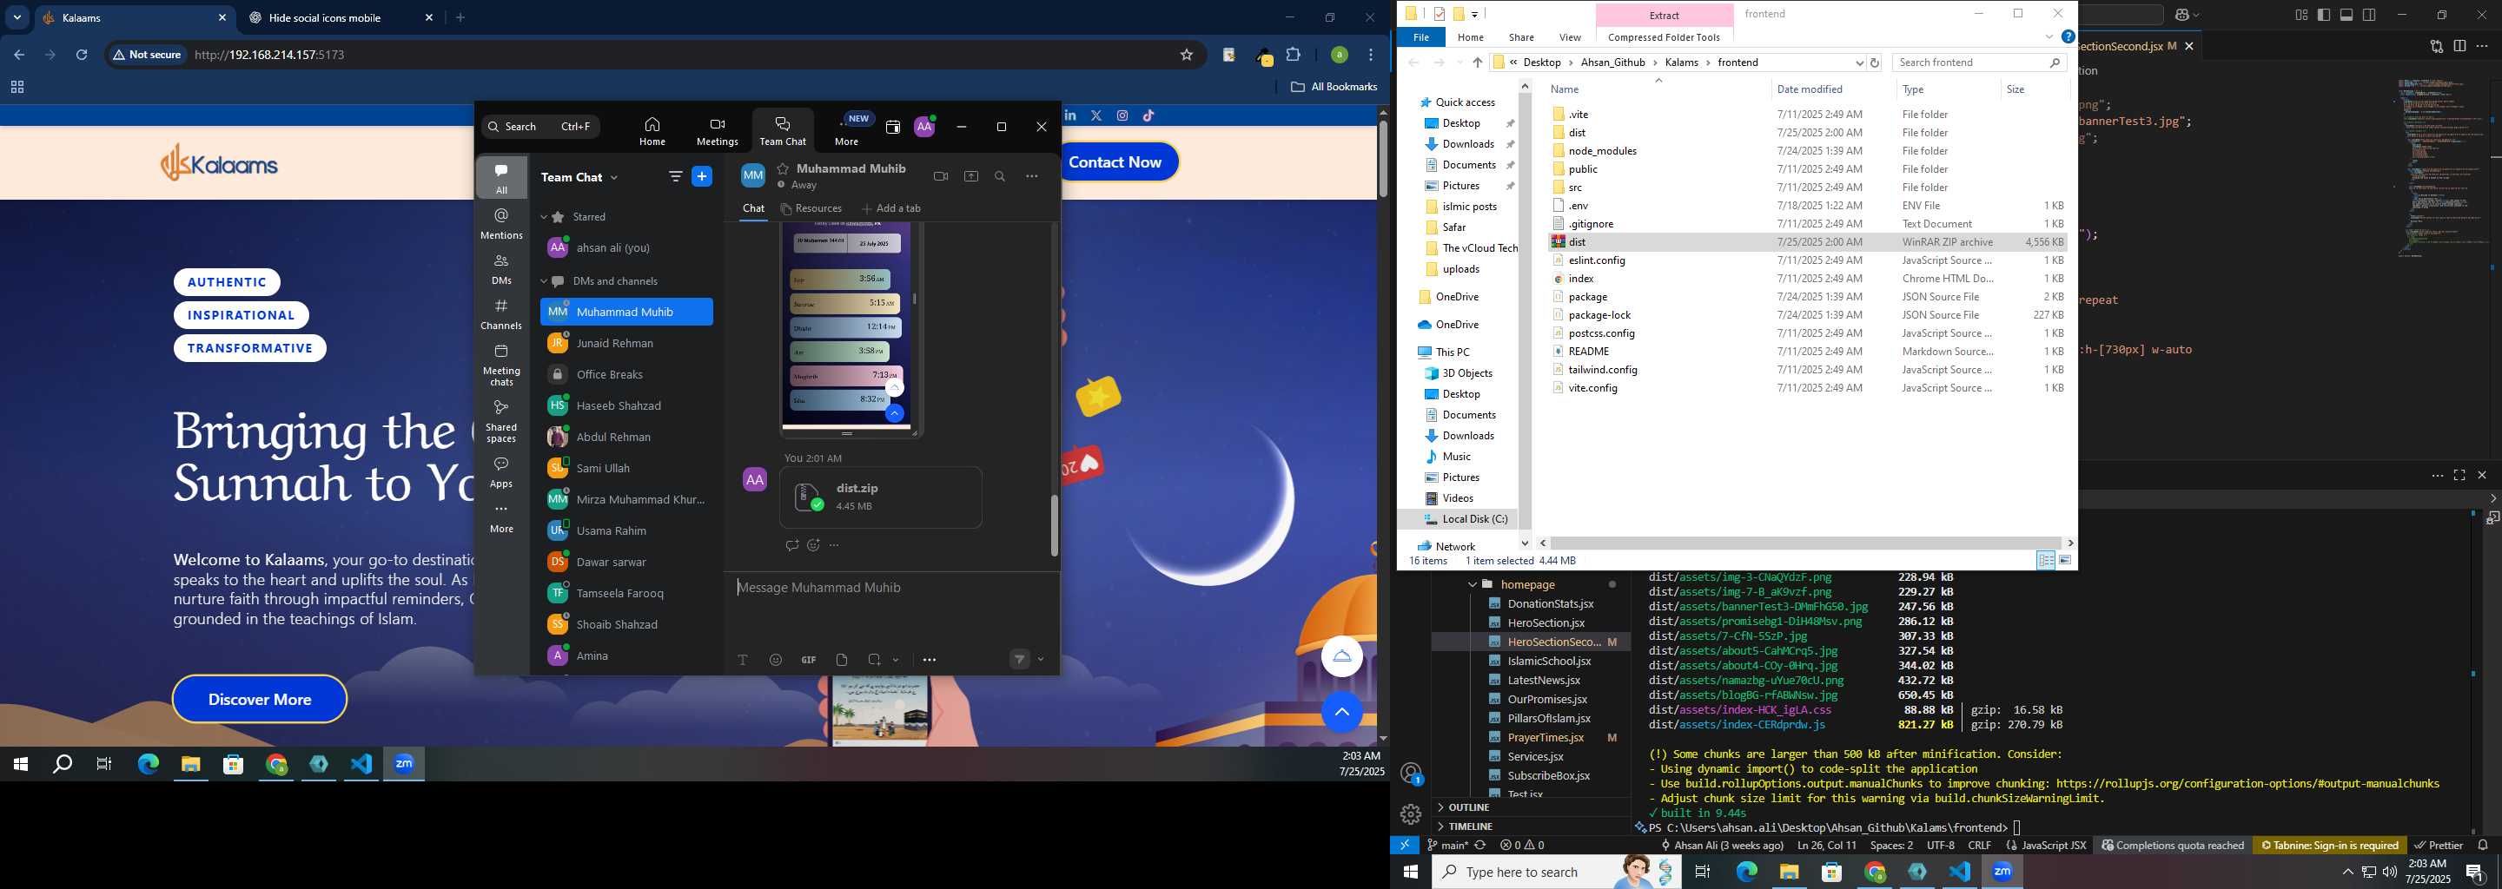Image resolution: width=2502 pixels, height=889 pixels.
Task: Split the VS Code editor right
Action: coord(2459,46)
